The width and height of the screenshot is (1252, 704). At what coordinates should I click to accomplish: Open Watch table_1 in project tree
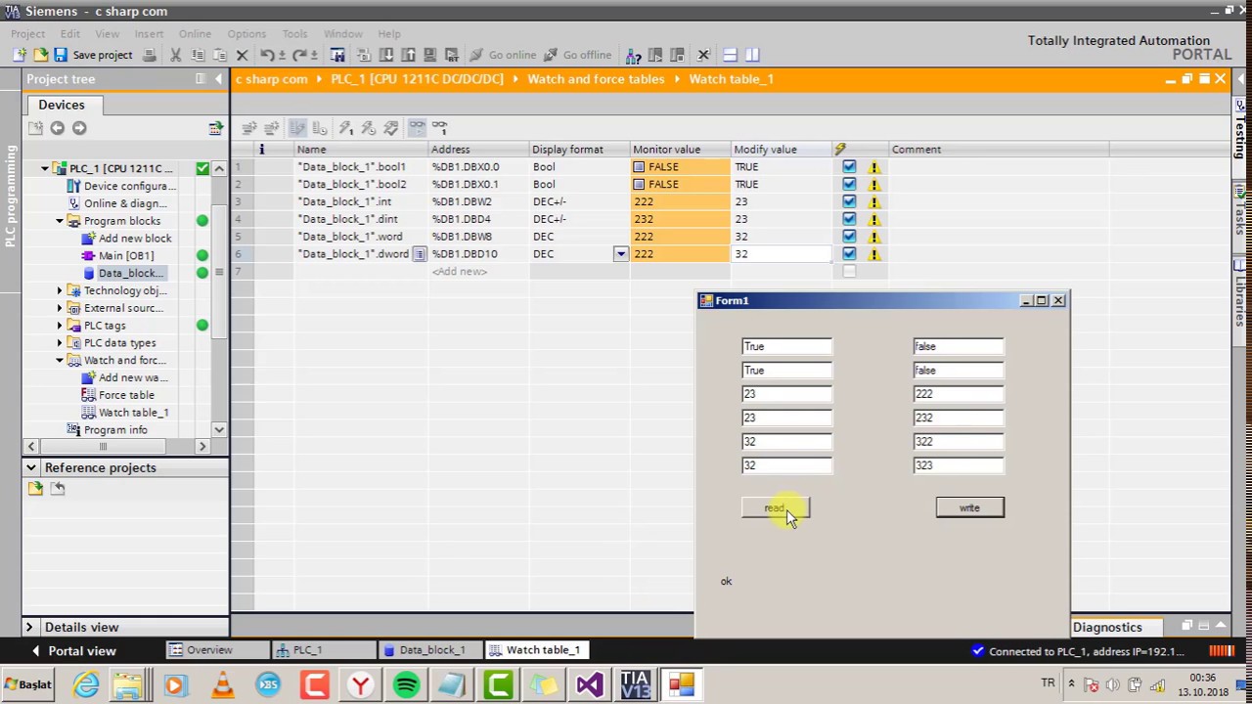coord(125,413)
